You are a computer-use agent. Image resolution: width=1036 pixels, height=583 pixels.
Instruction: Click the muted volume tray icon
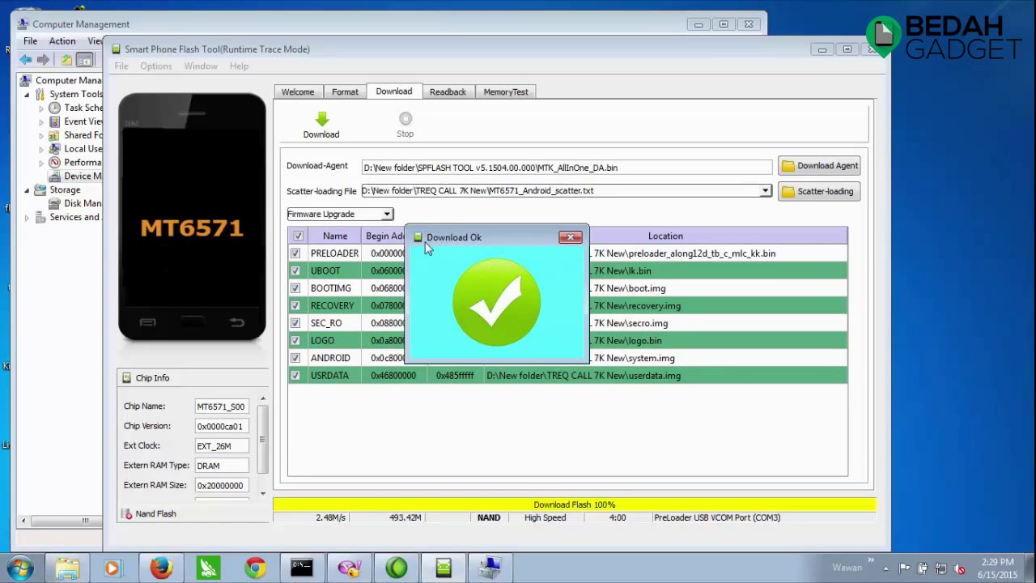(x=959, y=568)
